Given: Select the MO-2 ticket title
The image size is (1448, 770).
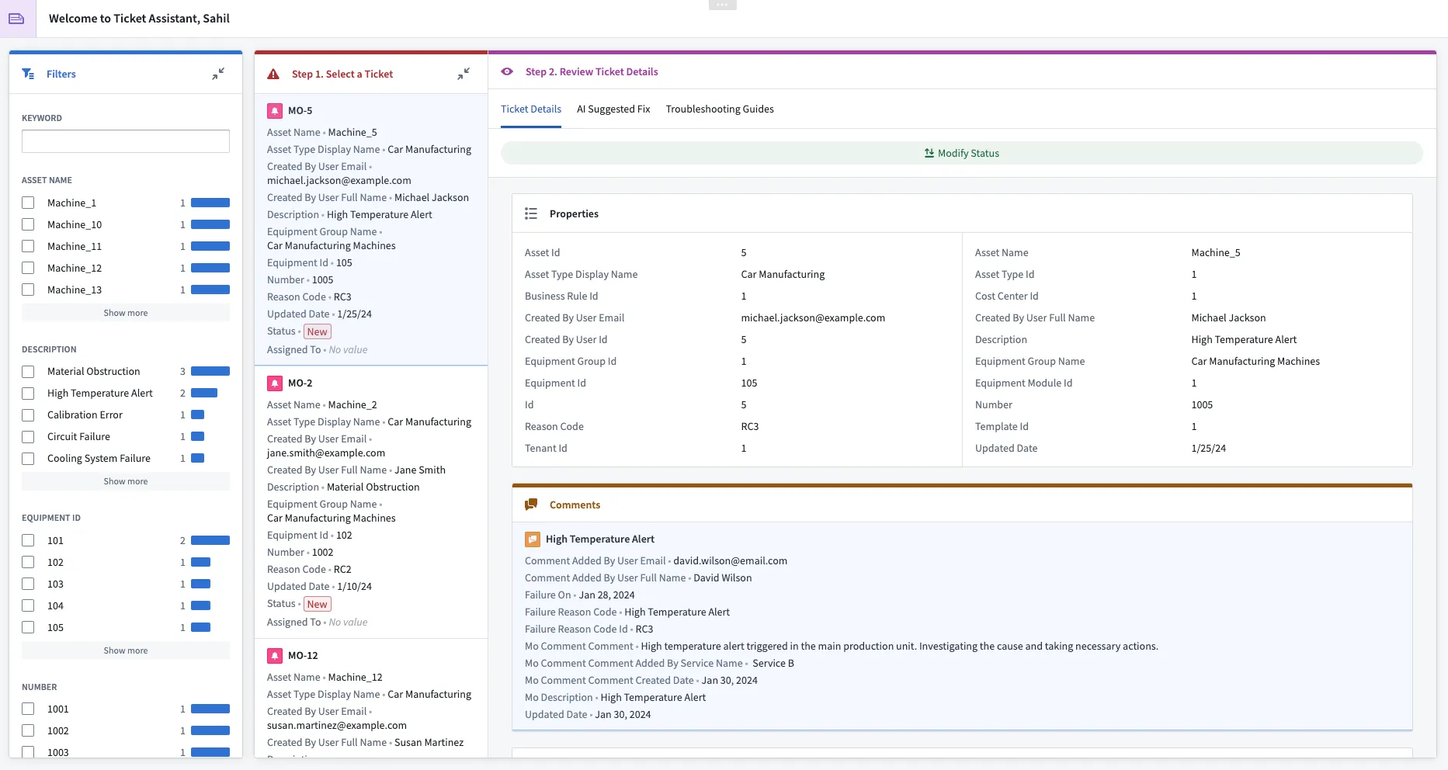Looking at the screenshot, I should point(300,383).
